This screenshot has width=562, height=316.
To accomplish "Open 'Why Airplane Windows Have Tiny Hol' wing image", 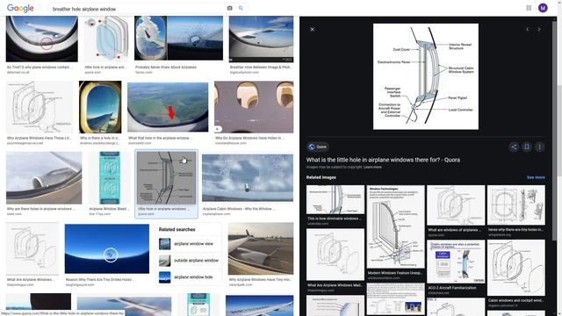I will click(261, 249).
